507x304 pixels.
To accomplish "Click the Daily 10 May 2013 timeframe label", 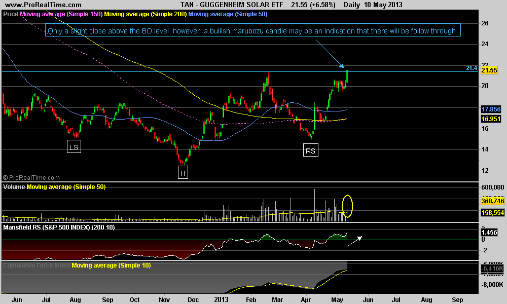I will (x=373, y=5).
